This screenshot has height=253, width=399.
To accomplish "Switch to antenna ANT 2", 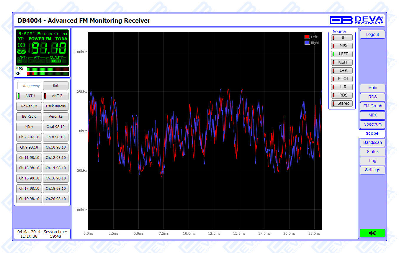I will tap(55, 96).
